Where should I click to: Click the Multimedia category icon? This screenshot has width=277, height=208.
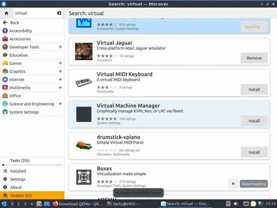[5, 88]
